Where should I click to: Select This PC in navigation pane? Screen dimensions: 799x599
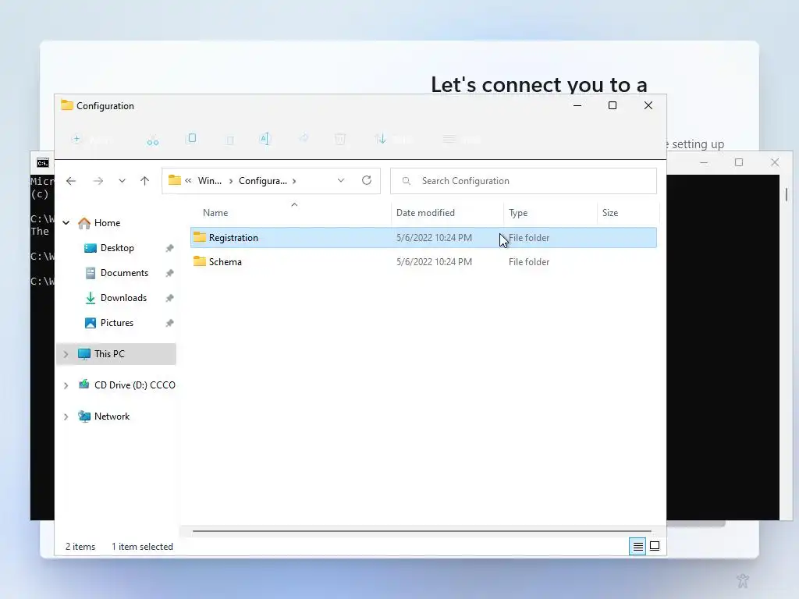(117, 354)
